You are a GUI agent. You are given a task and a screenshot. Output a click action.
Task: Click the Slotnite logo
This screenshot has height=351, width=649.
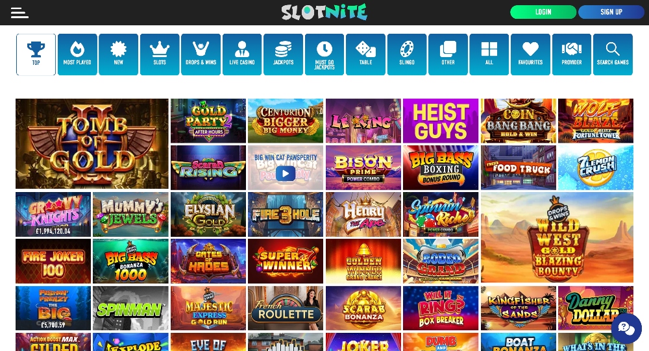[x=324, y=12]
